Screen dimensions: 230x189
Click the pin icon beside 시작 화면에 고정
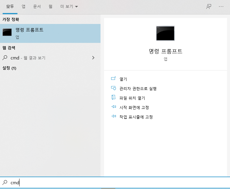pos(114,107)
